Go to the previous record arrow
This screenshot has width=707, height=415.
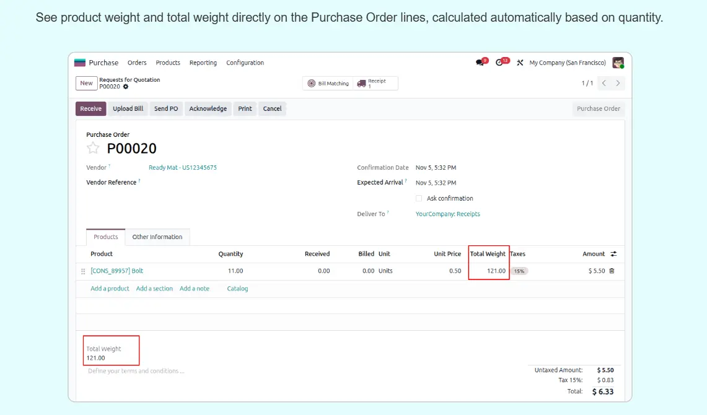[x=604, y=83]
